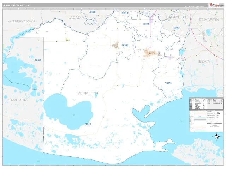Click the ZIP Code index table
This screenshot has height=169, width=226.
(206, 104)
